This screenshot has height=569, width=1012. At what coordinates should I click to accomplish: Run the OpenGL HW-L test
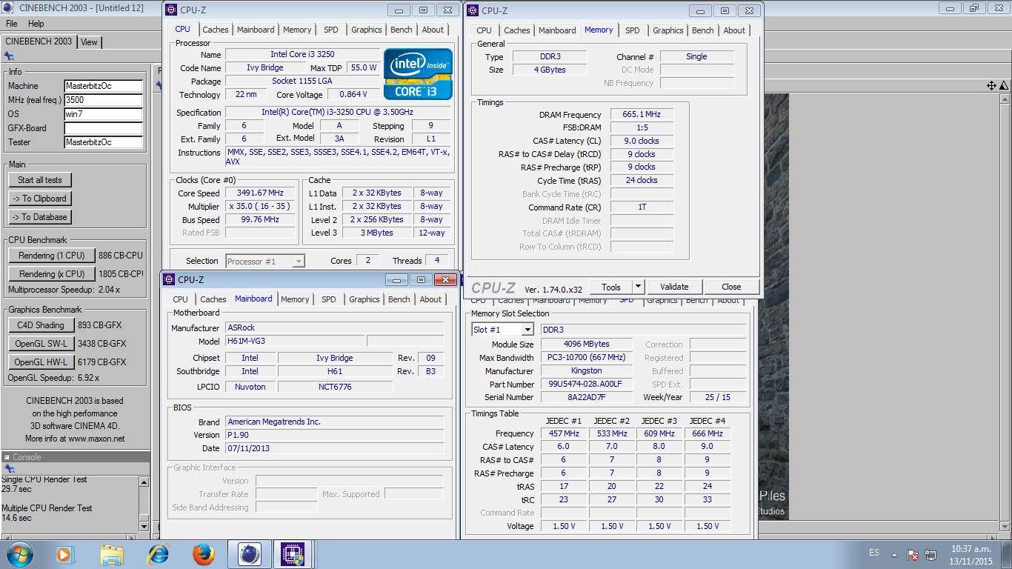41,362
